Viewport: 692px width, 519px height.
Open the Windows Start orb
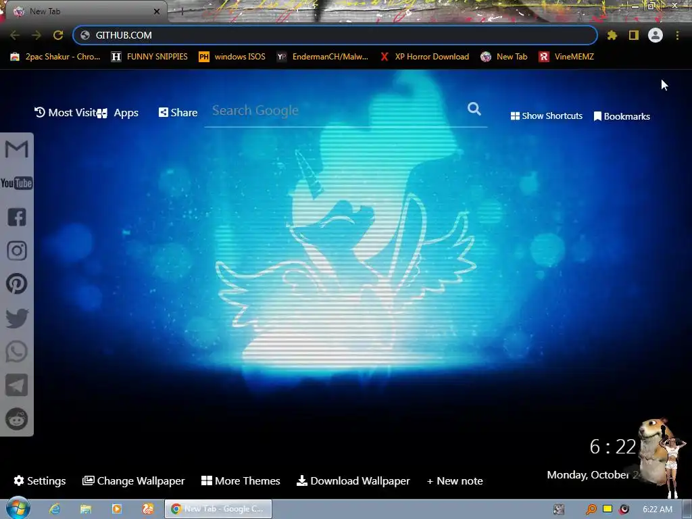18,509
